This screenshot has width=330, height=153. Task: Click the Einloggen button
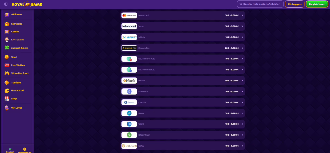295,4
